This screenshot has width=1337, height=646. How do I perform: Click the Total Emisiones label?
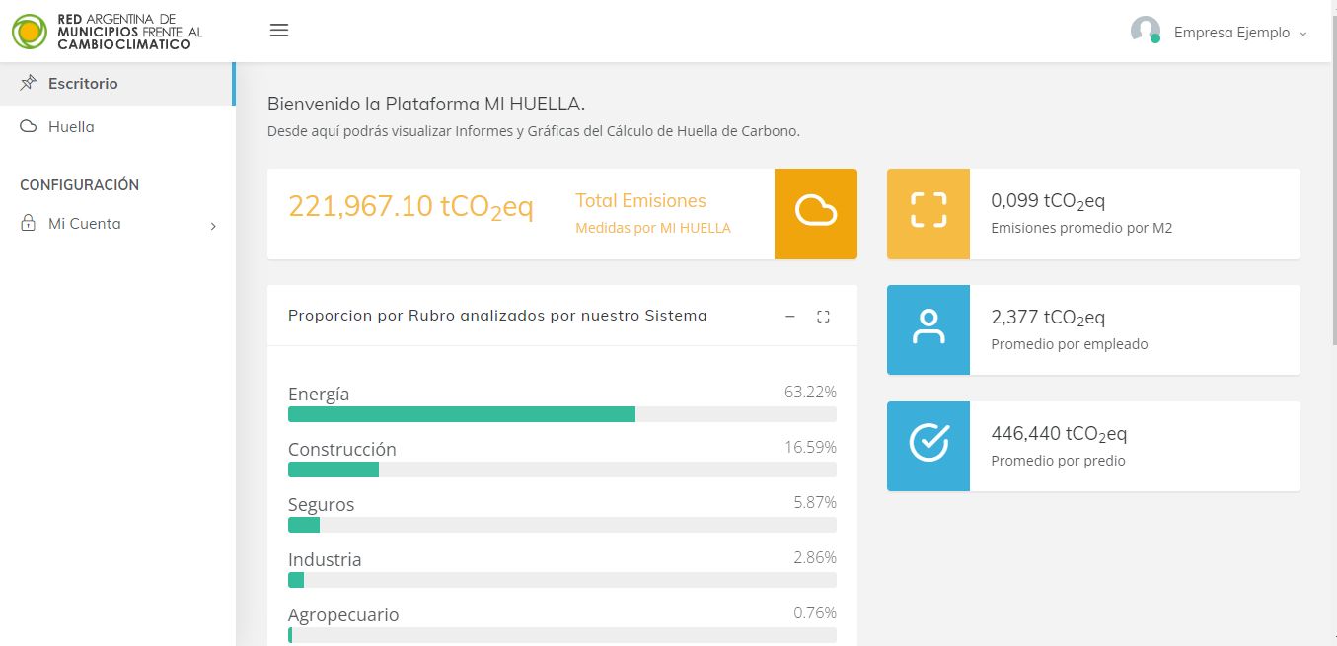[640, 201]
